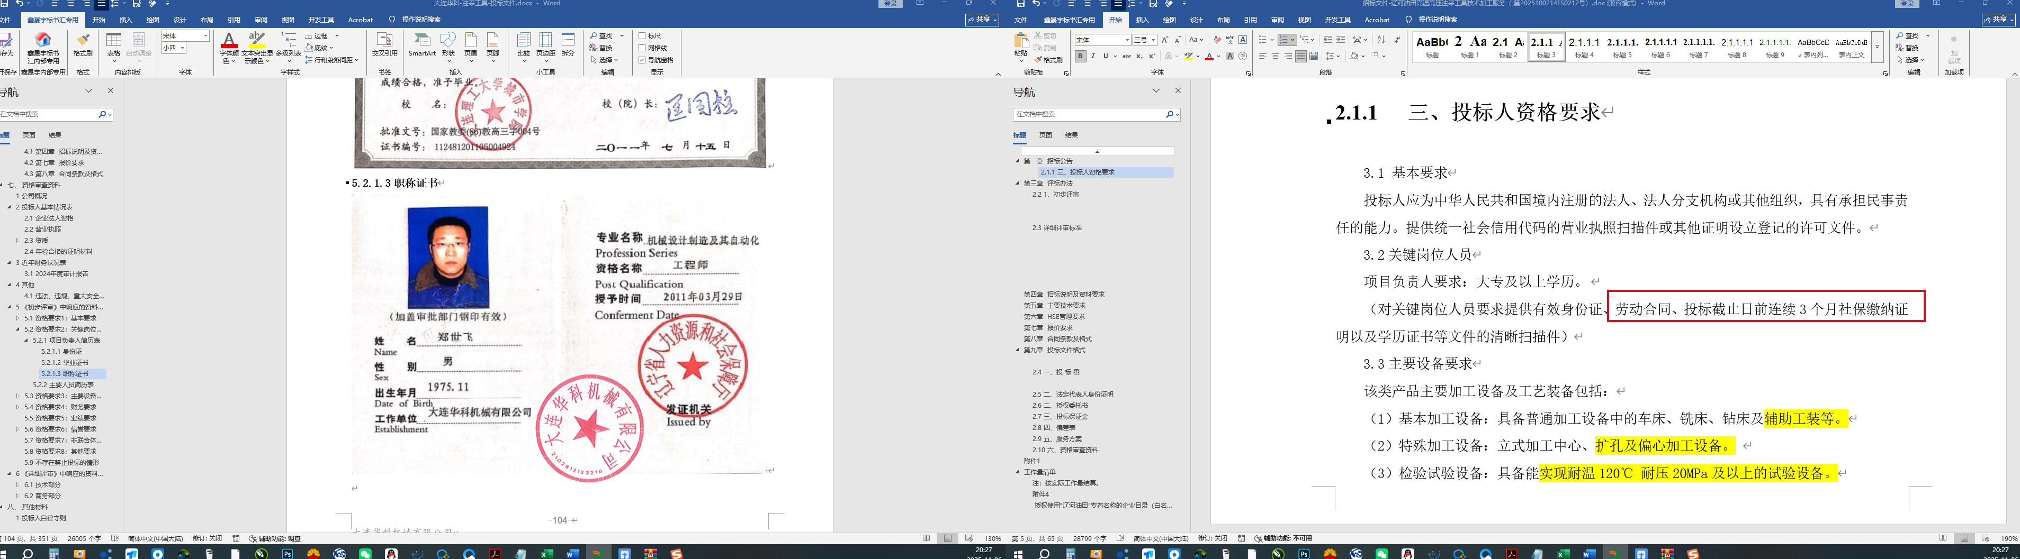Click the yellow 文本突出显示颜色 highlight button

point(256,47)
